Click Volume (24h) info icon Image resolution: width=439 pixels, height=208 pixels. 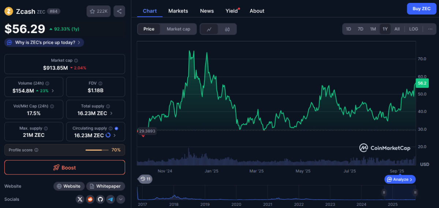(48, 84)
